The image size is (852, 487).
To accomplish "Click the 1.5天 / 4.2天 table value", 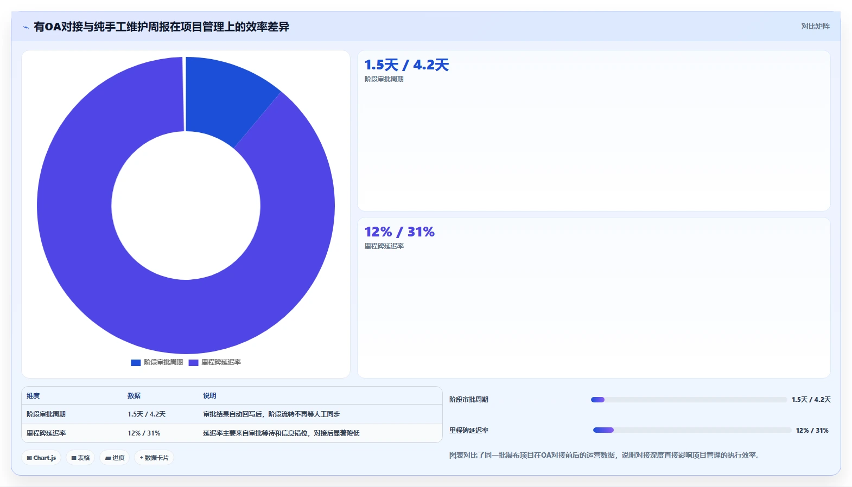I will tap(147, 414).
